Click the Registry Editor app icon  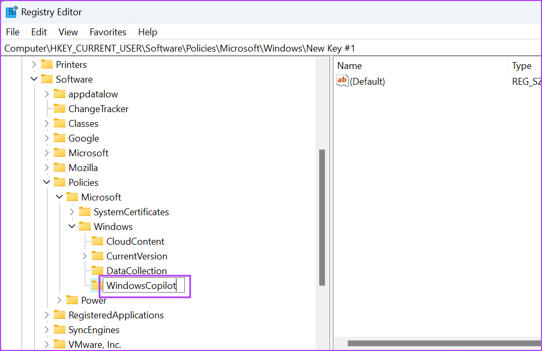(x=12, y=12)
